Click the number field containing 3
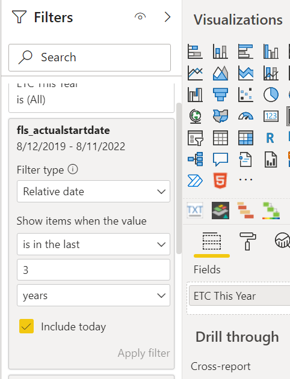This screenshot has width=290, height=379. point(93,270)
